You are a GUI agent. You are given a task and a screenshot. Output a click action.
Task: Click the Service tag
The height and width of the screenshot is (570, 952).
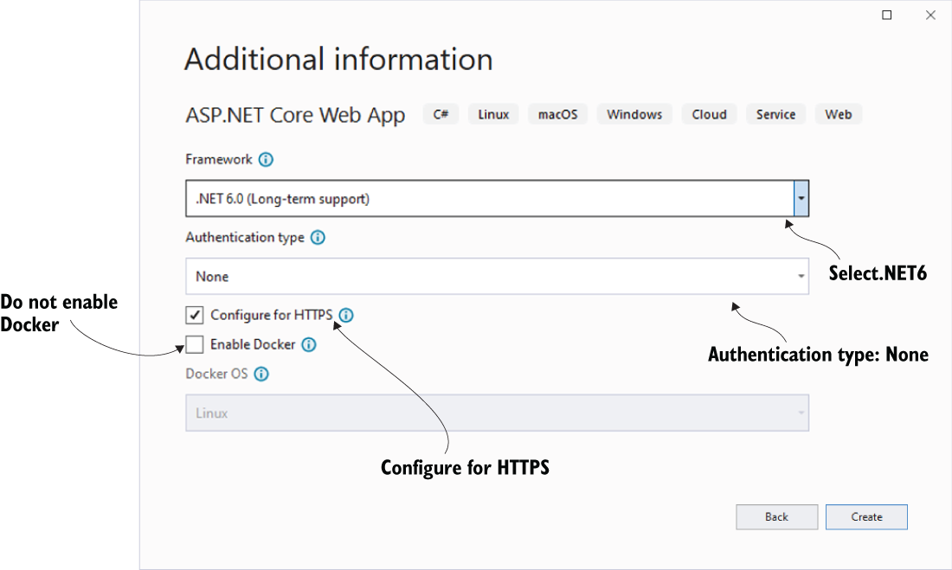coord(776,114)
